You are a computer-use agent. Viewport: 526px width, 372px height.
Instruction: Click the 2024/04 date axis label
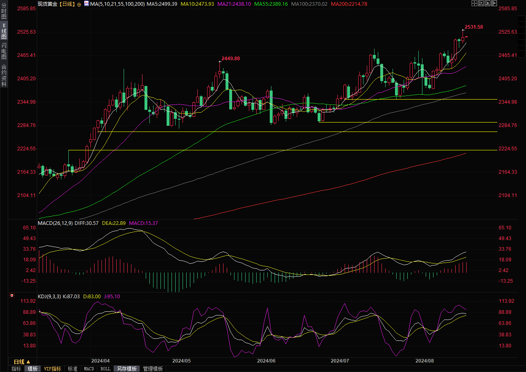click(x=100, y=361)
